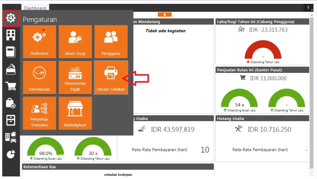This screenshot has width=317, height=179.
Task: Click the Hutang Usaha panel header
Action: pyautogui.click(x=262, y=118)
